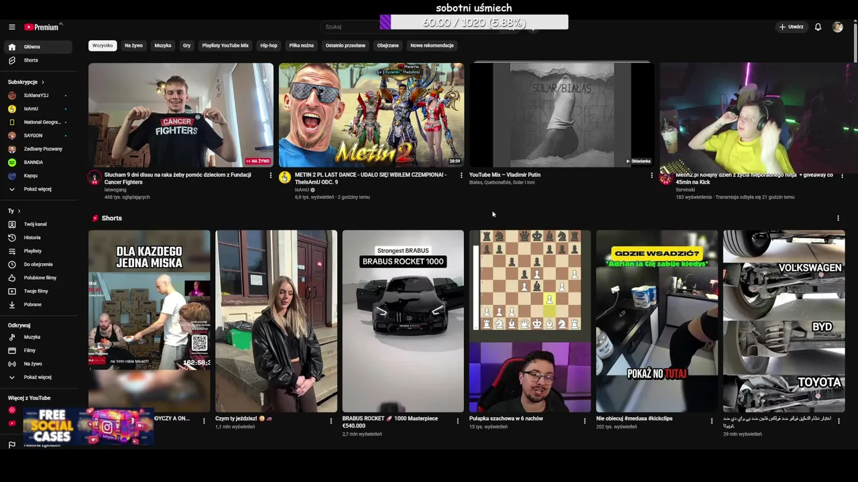Image resolution: width=858 pixels, height=482 pixels.
Task: Open SzklanaY2J subscription channel
Action: point(37,95)
